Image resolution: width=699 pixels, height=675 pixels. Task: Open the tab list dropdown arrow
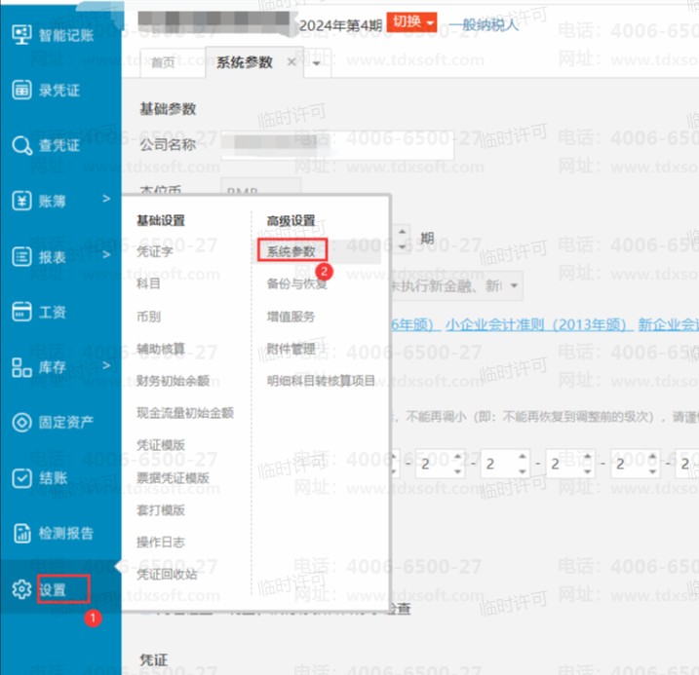[317, 62]
